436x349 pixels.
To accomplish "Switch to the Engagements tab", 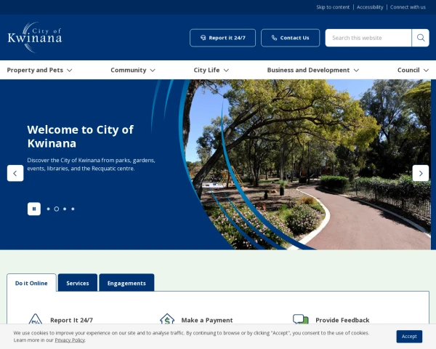I will point(126,283).
